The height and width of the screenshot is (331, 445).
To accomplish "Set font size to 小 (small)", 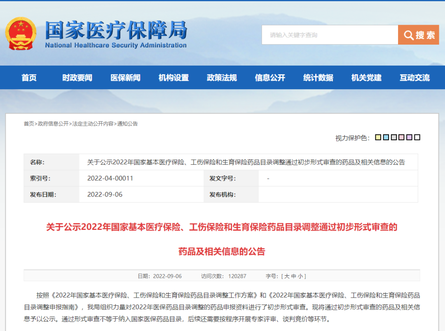I will pyautogui.click(x=300, y=276).
